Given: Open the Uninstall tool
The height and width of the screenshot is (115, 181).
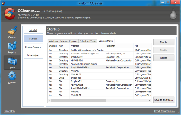Looking at the screenshot, I should [33, 30].
